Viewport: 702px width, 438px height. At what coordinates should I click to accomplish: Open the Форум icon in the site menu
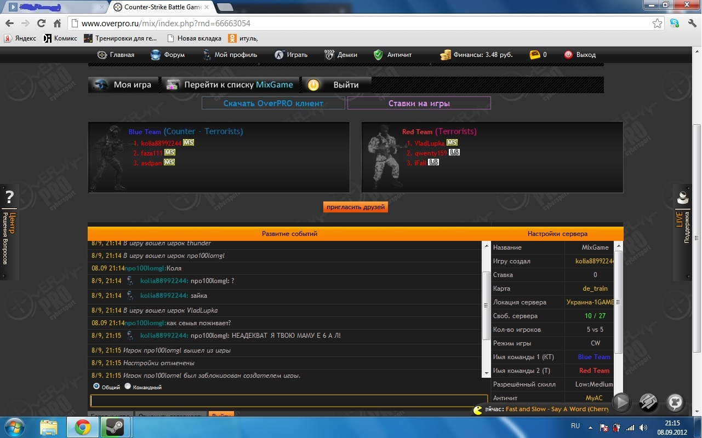[156, 55]
